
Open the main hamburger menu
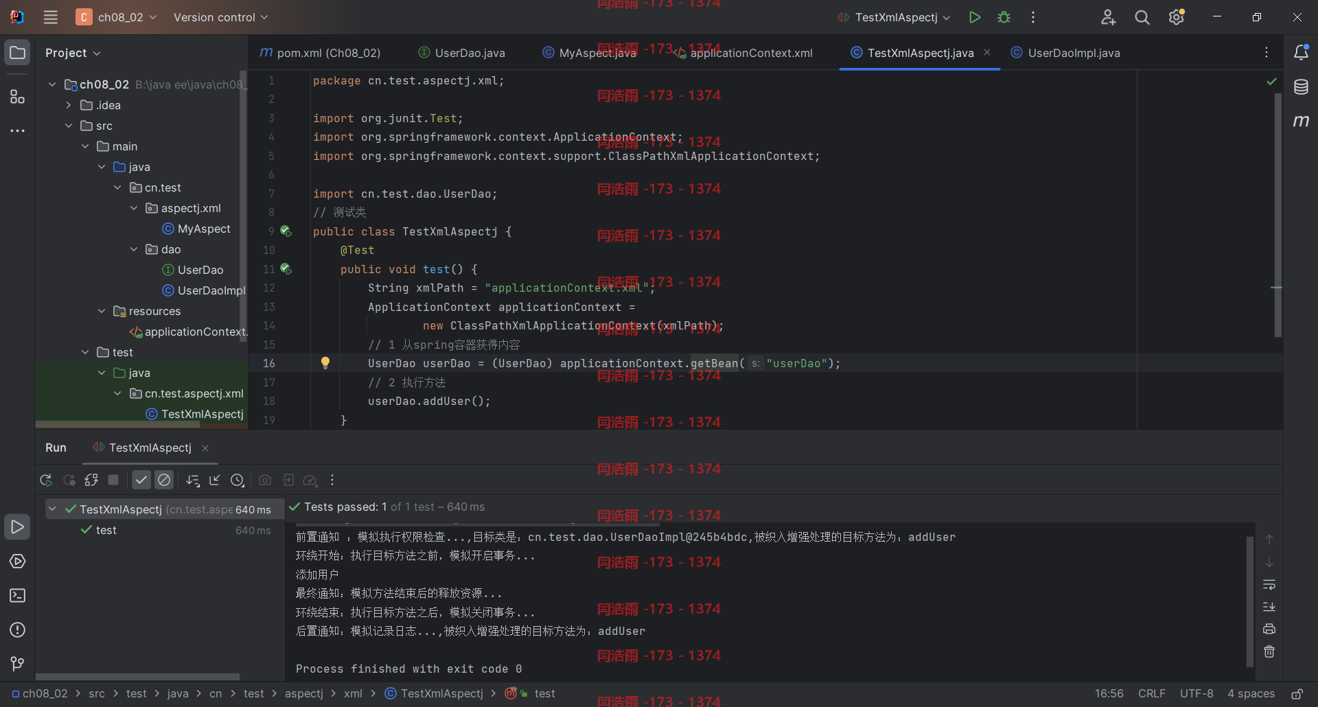click(50, 17)
